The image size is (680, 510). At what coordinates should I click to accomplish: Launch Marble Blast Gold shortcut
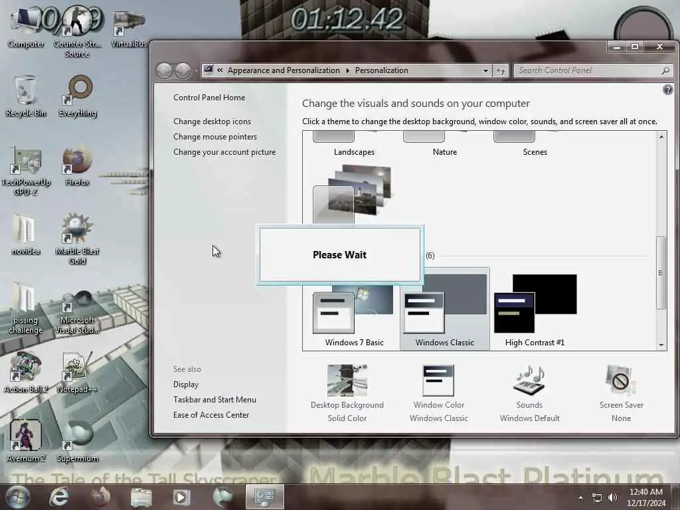point(77,239)
